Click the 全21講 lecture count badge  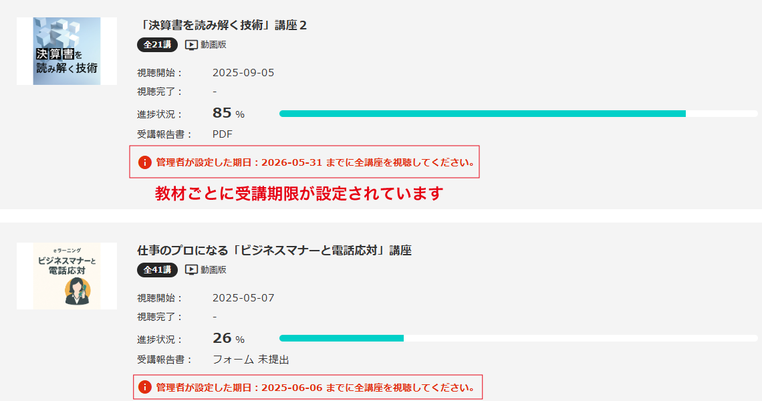coord(157,45)
